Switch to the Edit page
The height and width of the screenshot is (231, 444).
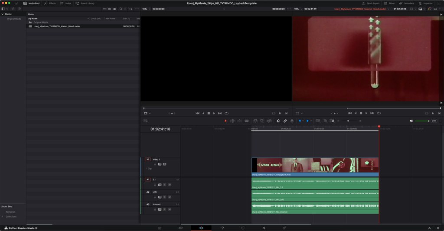click(201, 228)
